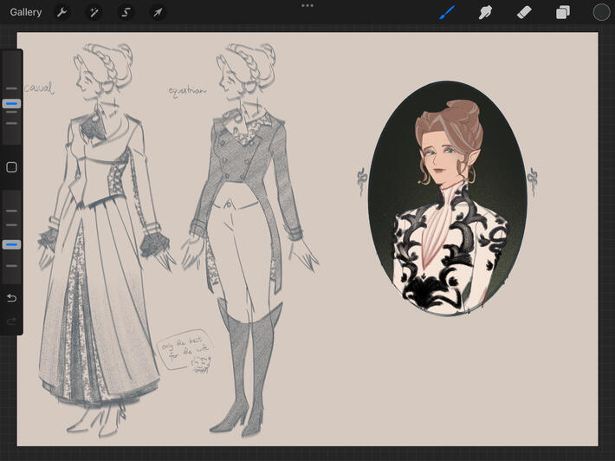615x461 pixels.
Task: Click the brush size slider handle
Action: (x=11, y=104)
